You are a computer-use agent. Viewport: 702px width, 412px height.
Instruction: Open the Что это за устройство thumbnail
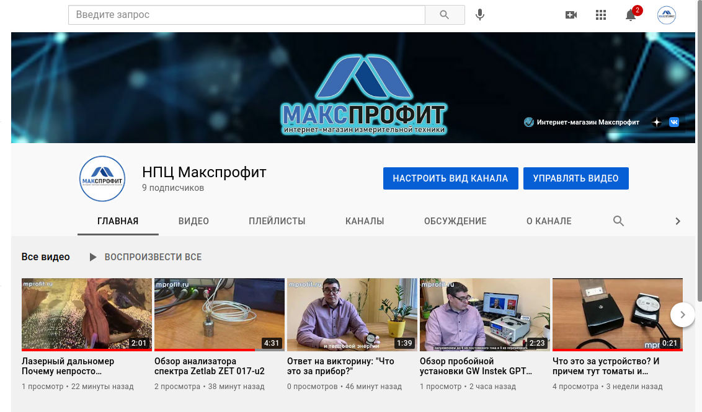[x=618, y=315]
